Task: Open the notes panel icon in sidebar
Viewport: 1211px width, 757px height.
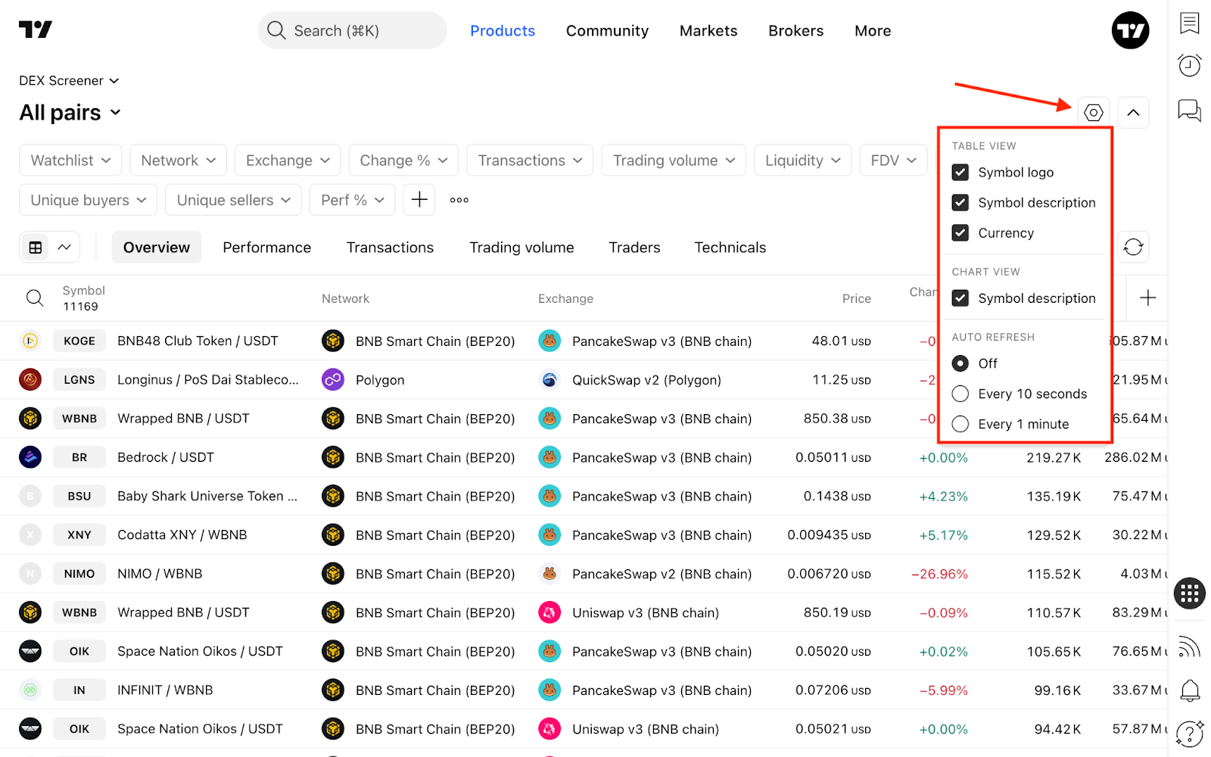Action: (x=1190, y=23)
